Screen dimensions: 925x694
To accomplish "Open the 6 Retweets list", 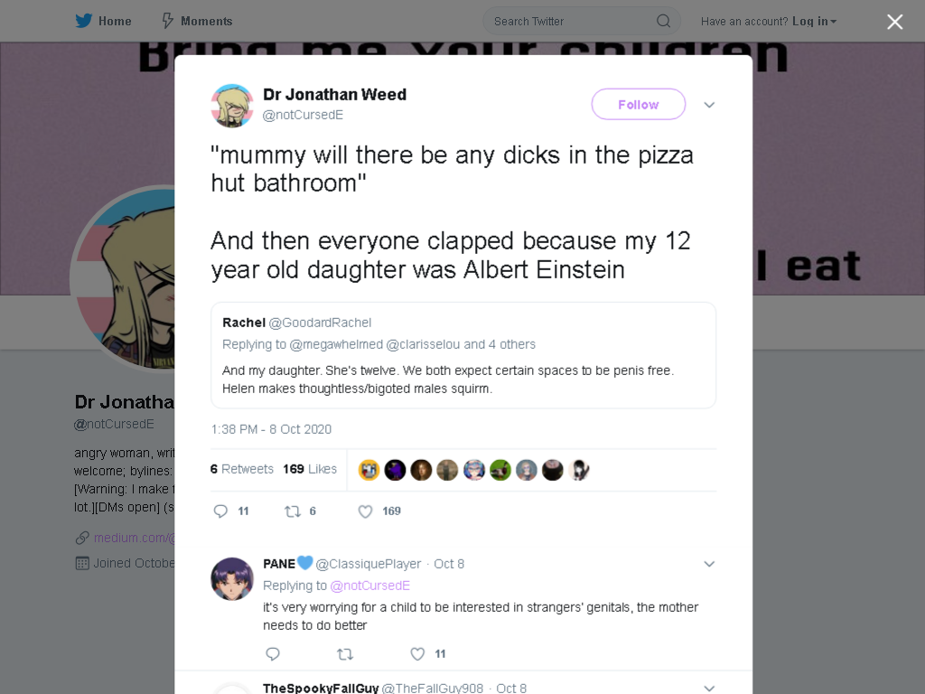I will click(x=242, y=469).
